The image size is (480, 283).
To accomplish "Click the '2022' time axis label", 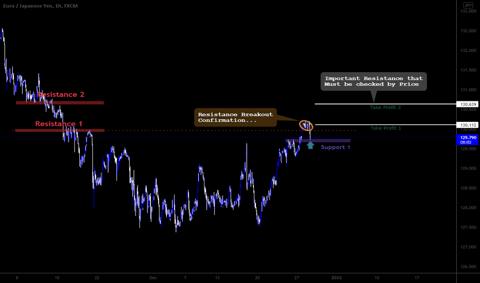I will pos(336,278).
